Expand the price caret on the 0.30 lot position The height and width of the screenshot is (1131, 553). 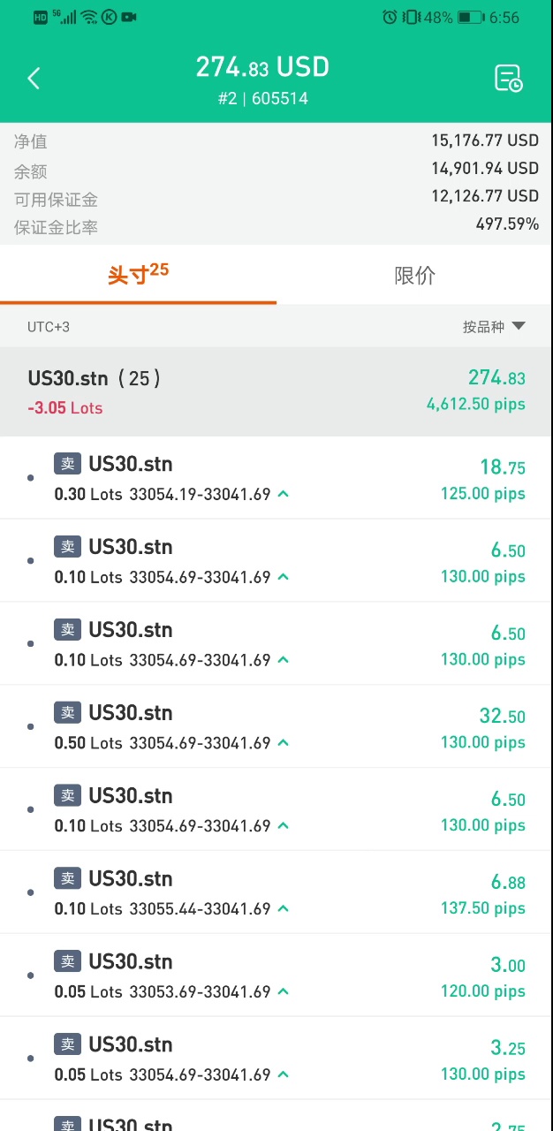click(283, 494)
